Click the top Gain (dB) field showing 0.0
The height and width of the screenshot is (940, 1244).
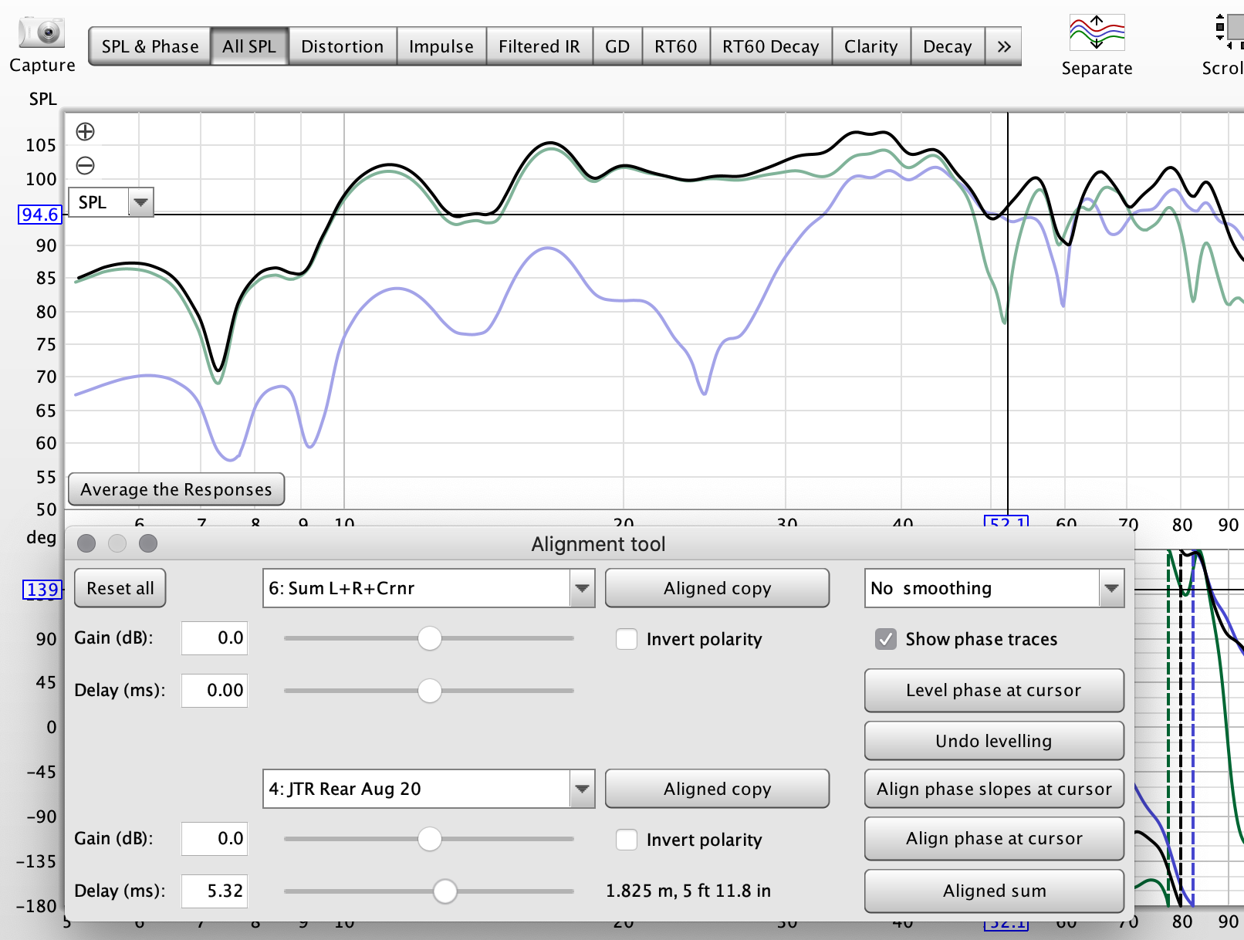pos(215,638)
